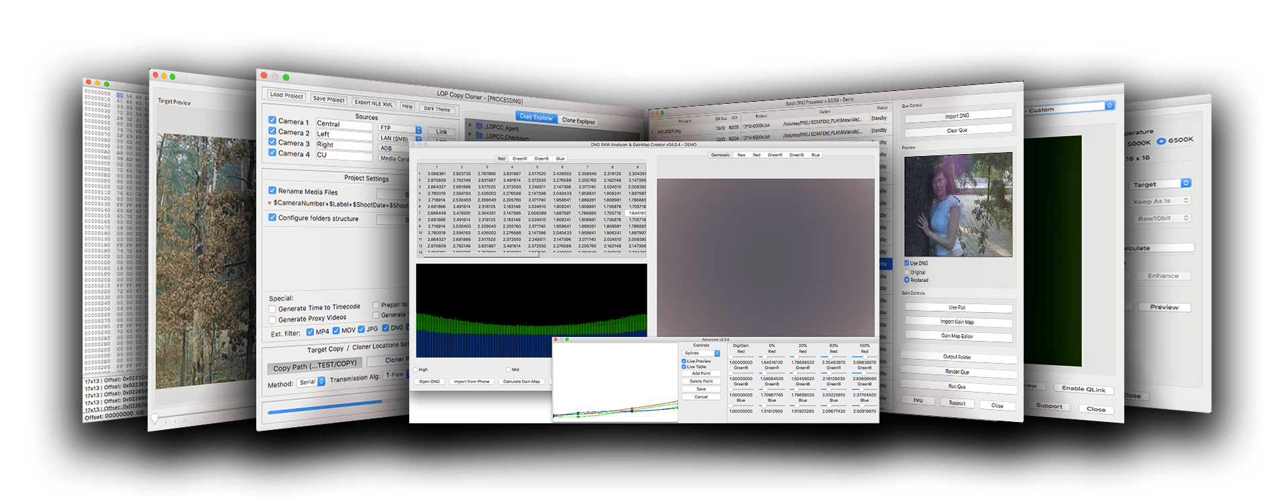Image resolution: width=1288 pixels, height=499 pixels.
Task: Enable Generate Proxy Videos checkbox
Action: [x=272, y=319]
